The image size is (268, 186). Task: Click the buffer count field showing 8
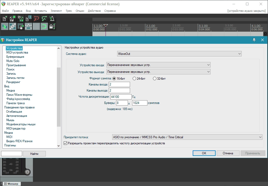click(x=122, y=103)
